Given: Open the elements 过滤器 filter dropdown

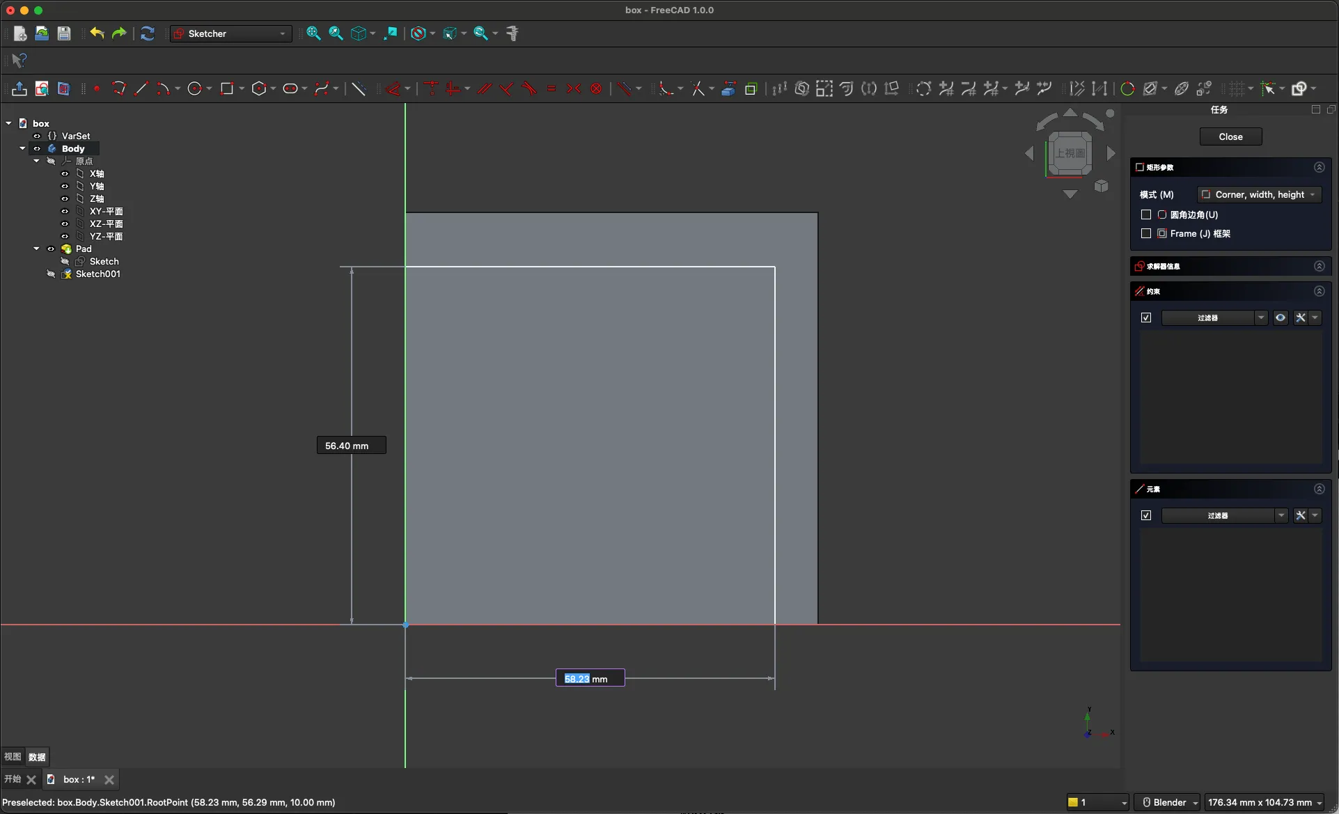Looking at the screenshot, I should point(1224,515).
